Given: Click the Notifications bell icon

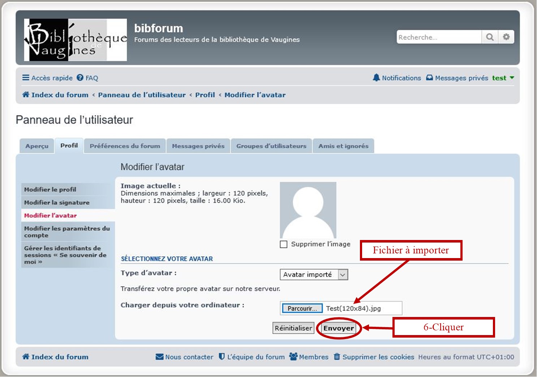Looking at the screenshot, I should click(376, 78).
